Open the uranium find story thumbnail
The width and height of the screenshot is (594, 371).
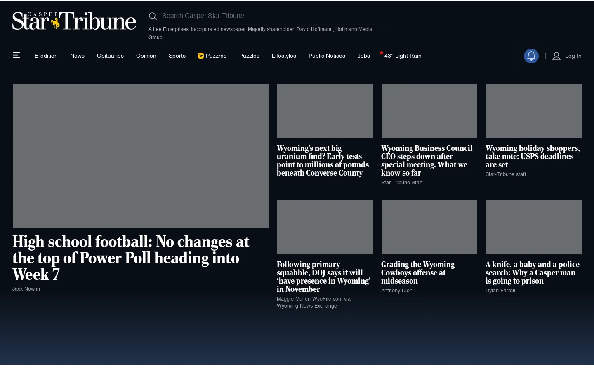(x=325, y=111)
